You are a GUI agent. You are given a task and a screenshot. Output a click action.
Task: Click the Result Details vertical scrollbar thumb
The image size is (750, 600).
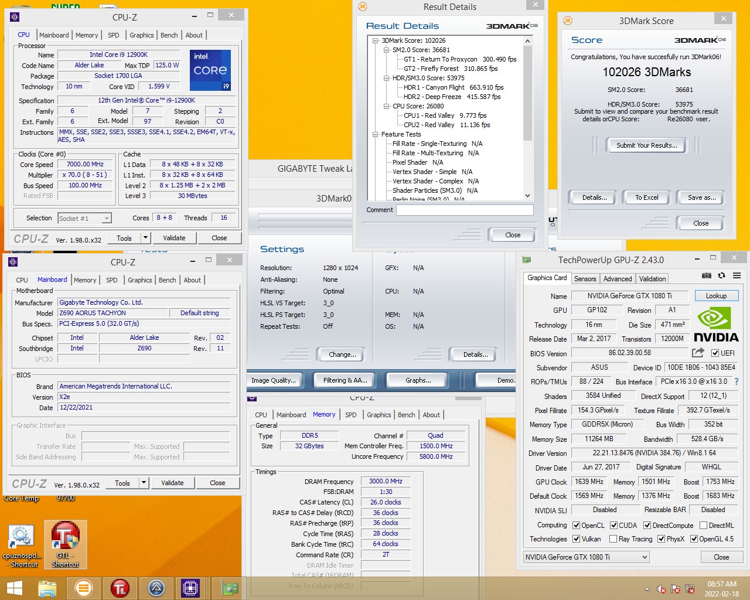coord(527,93)
